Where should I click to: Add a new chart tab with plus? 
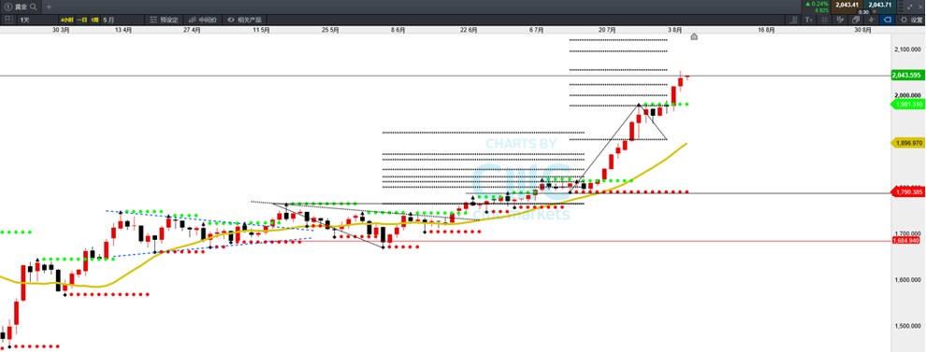pos(49,7)
